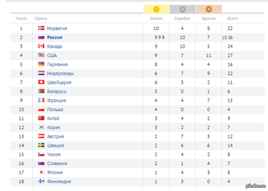The image size is (268, 191).
Task: Click the Korea flag icon
Action: tap(41, 127)
